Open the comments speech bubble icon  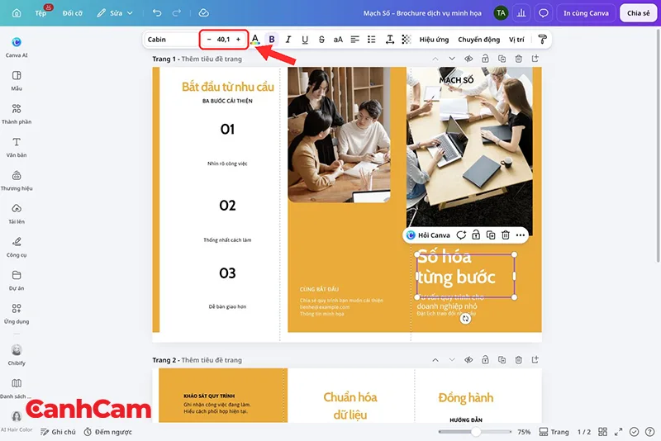(x=544, y=13)
